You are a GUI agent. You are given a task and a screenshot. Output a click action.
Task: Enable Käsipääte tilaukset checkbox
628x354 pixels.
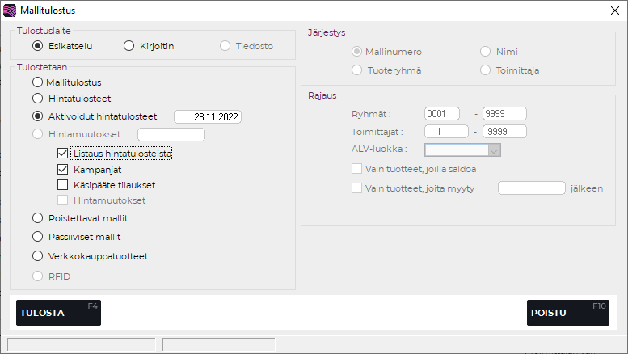[x=63, y=185]
